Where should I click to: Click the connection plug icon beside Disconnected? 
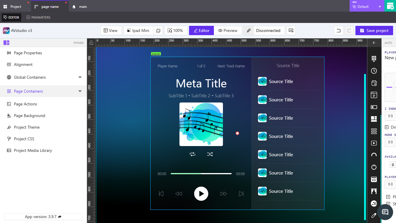point(249,30)
